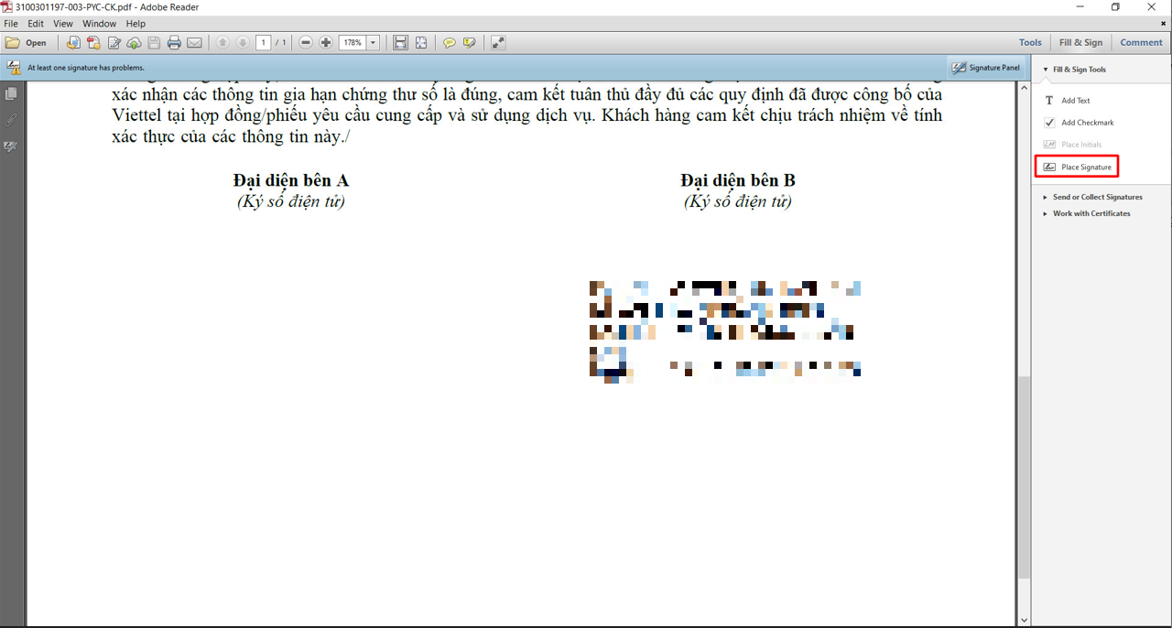The image size is (1172, 628).
Task: Open the zoom level dropdown
Action: (373, 43)
